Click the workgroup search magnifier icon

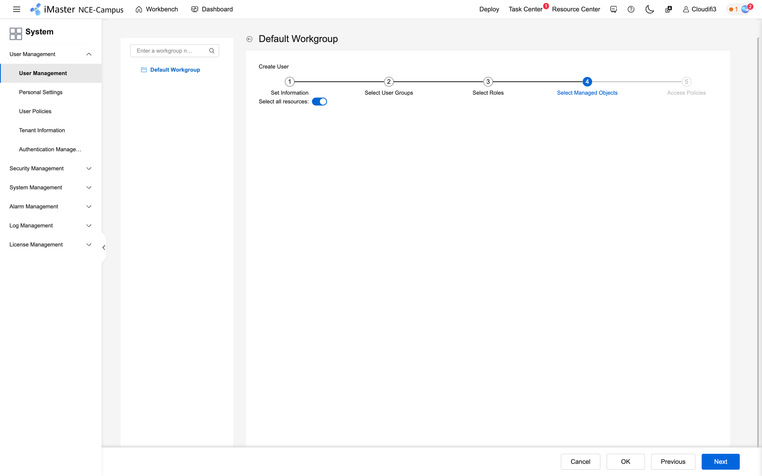pyautogui.click(x=212, y=50)
